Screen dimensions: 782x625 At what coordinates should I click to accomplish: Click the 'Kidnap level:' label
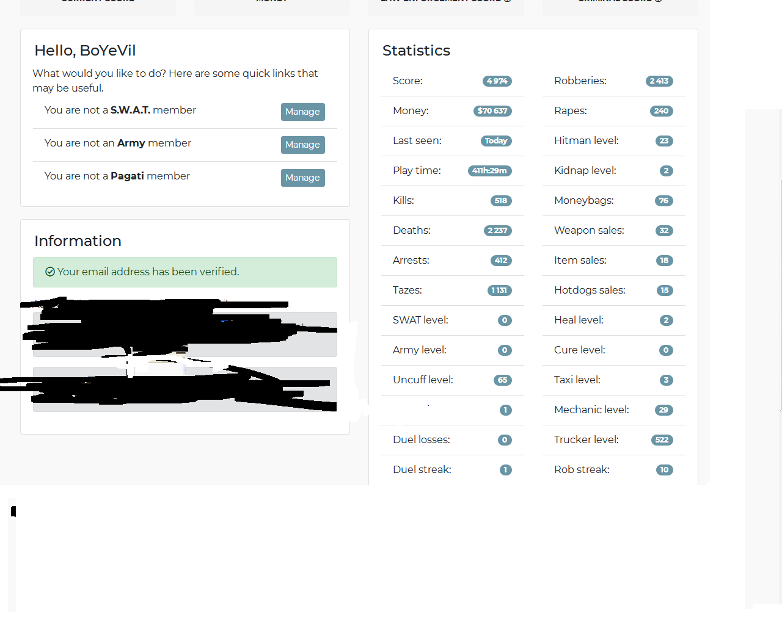(x=585, y=171)
